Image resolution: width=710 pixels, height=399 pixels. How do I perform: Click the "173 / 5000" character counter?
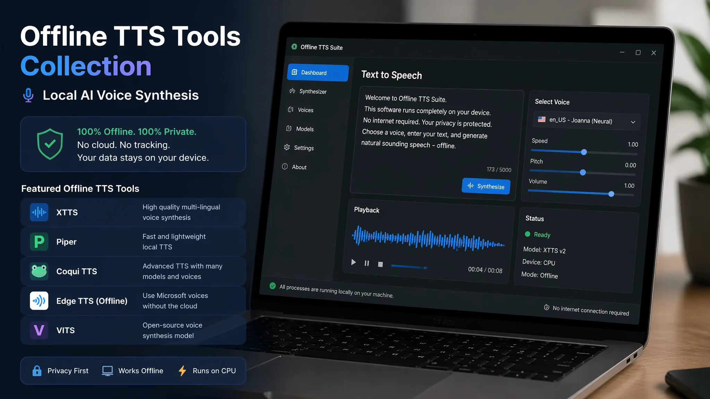499,170
